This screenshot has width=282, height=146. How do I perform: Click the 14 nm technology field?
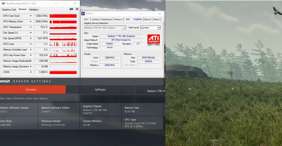(x=109, y=48)
